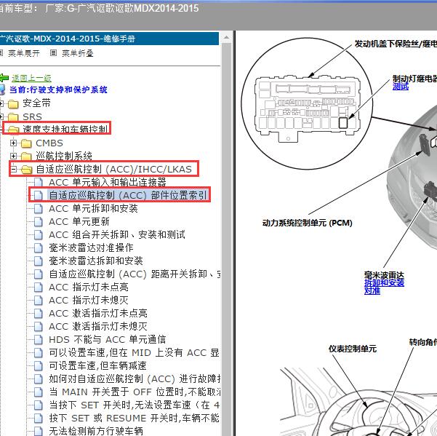Click the 返回上一级 back link
The image size is (437, 436).
(31, 78)
